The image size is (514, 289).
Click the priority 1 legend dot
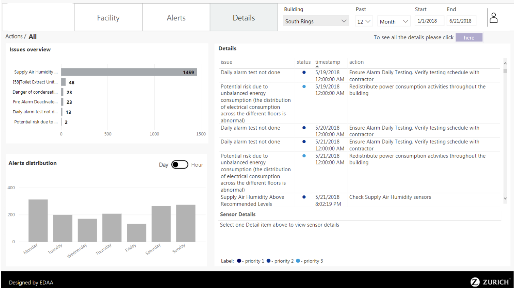point(239,261)
